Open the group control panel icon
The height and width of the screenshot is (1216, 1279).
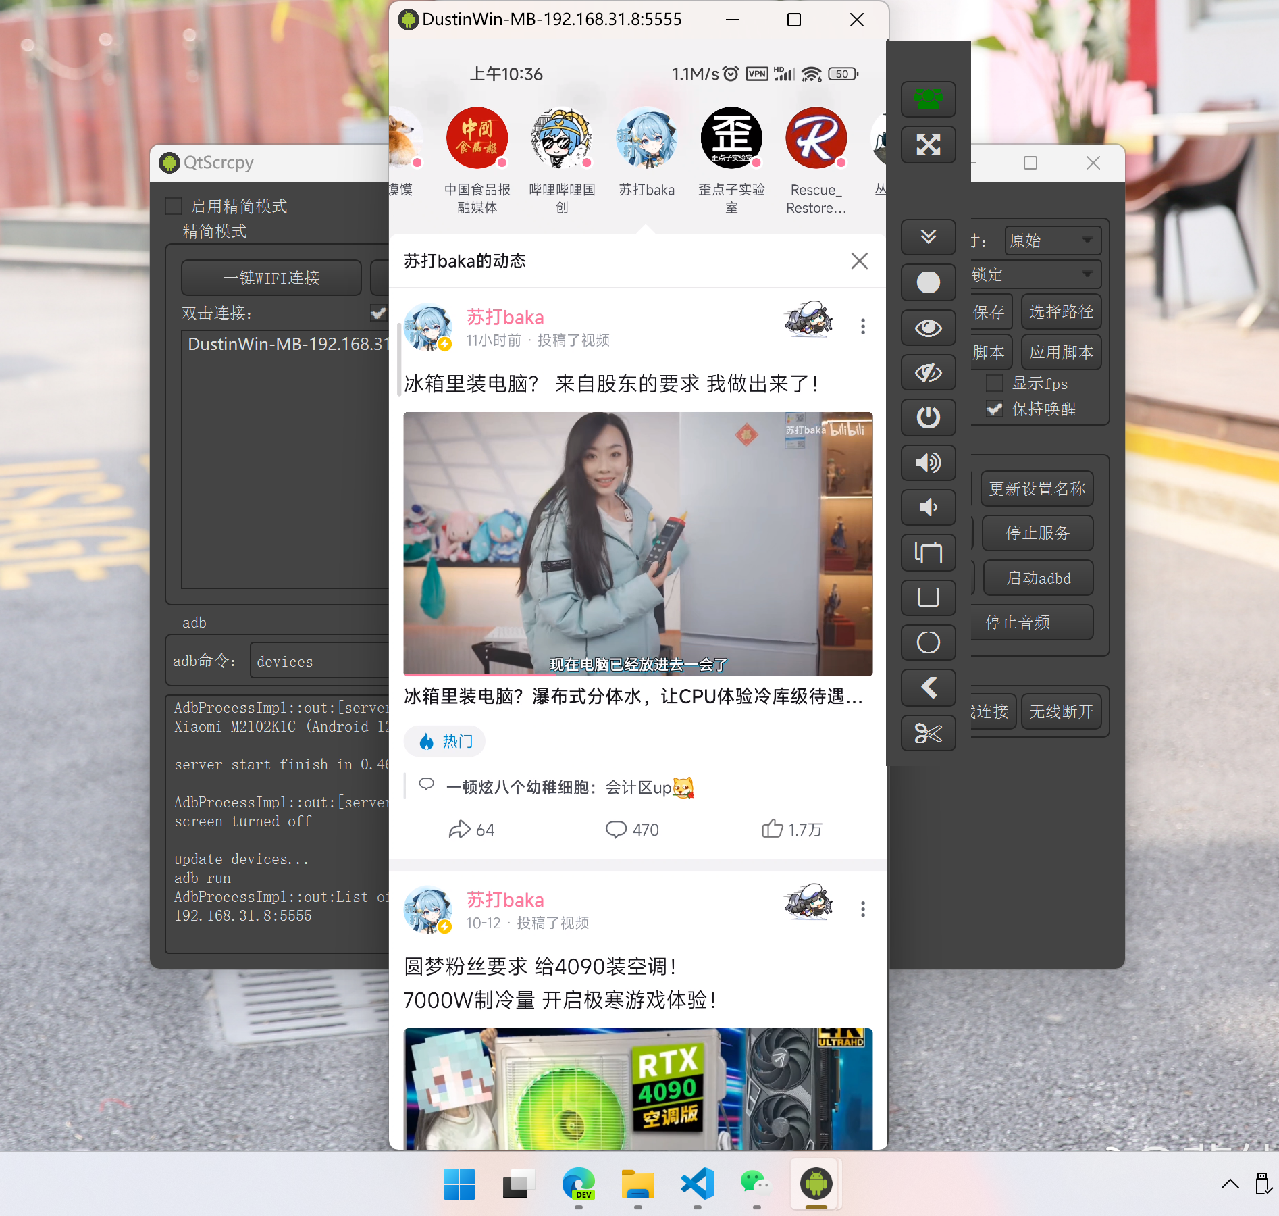point(928,99)
